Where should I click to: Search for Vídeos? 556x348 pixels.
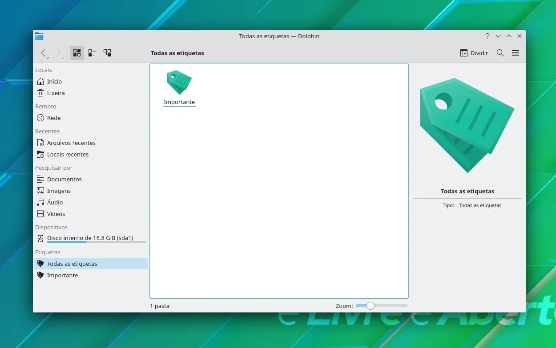(x=90, y=214)
